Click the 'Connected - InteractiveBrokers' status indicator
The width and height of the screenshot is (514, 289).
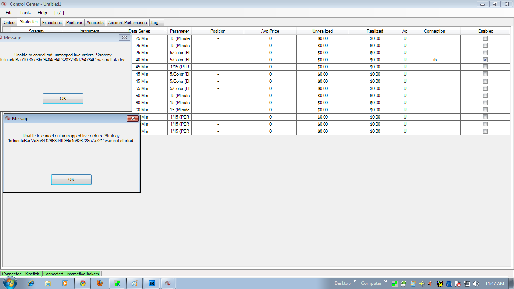point(72,274)
